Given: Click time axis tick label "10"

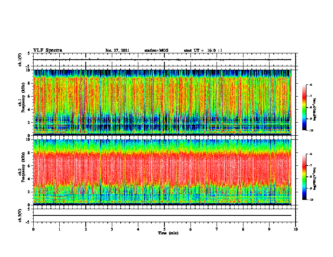Looking at the screenshot, I should coord(296,229).
